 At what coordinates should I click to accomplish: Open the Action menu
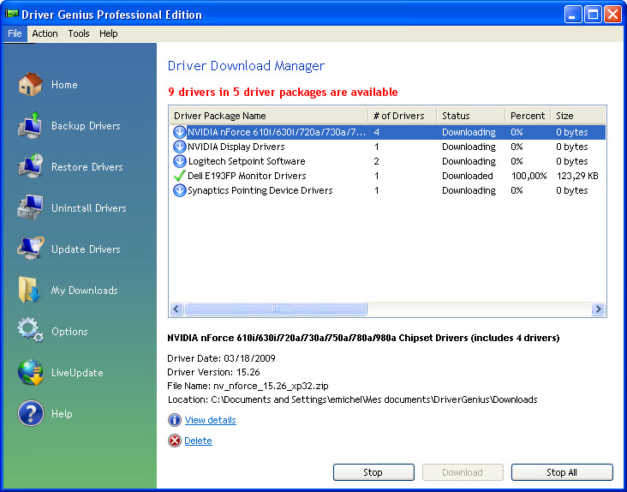pos(45,33)
